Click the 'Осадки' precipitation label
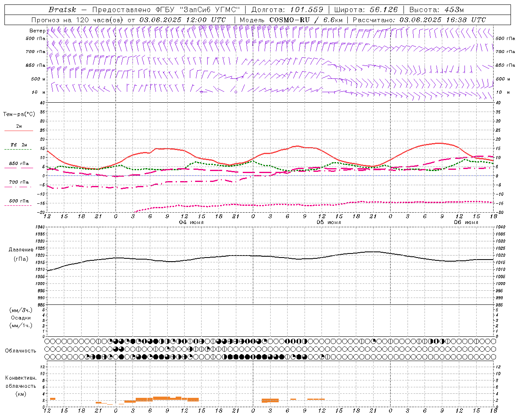This screenshot has width=517, height=414. [21, 318]
